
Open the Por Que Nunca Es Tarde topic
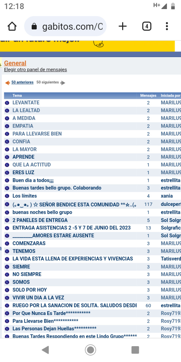coord(51,313)
